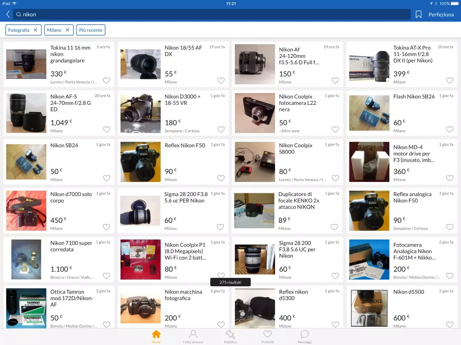The image size is (461, 345).
Task: Click the Bicocca / Greco / Viale location text
Action: pos(71,277)
